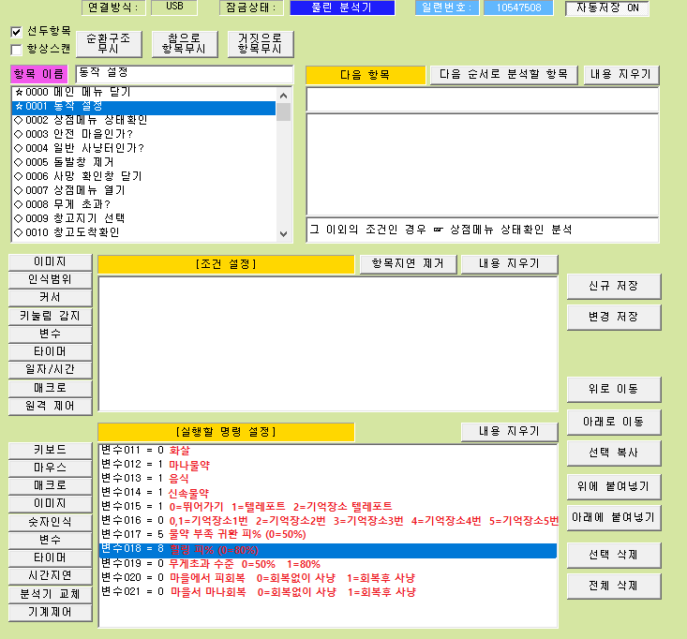Image resolution: width=687 pixels, height=639 pixels.
Task: Add 일자/시간 condition
Action: click(51, 369)
